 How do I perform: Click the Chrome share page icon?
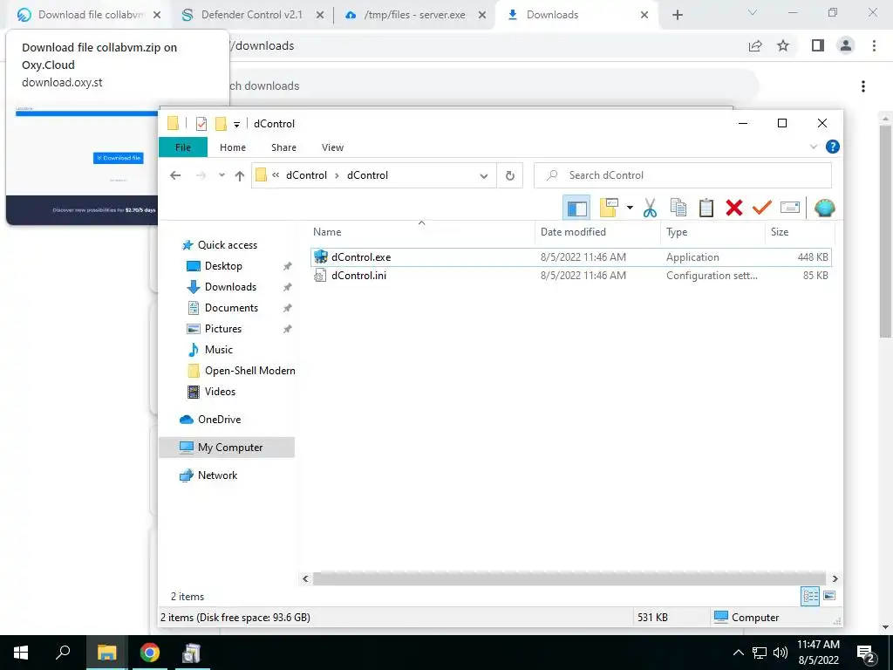point(755,45)
